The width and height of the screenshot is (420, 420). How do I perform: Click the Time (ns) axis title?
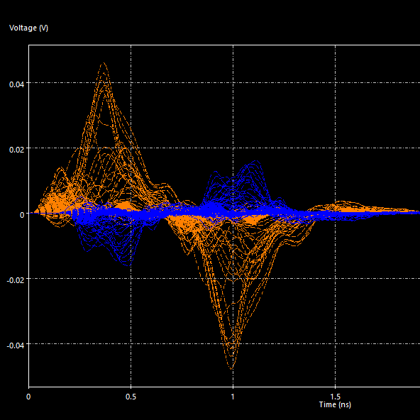click(x=335, y=404)
